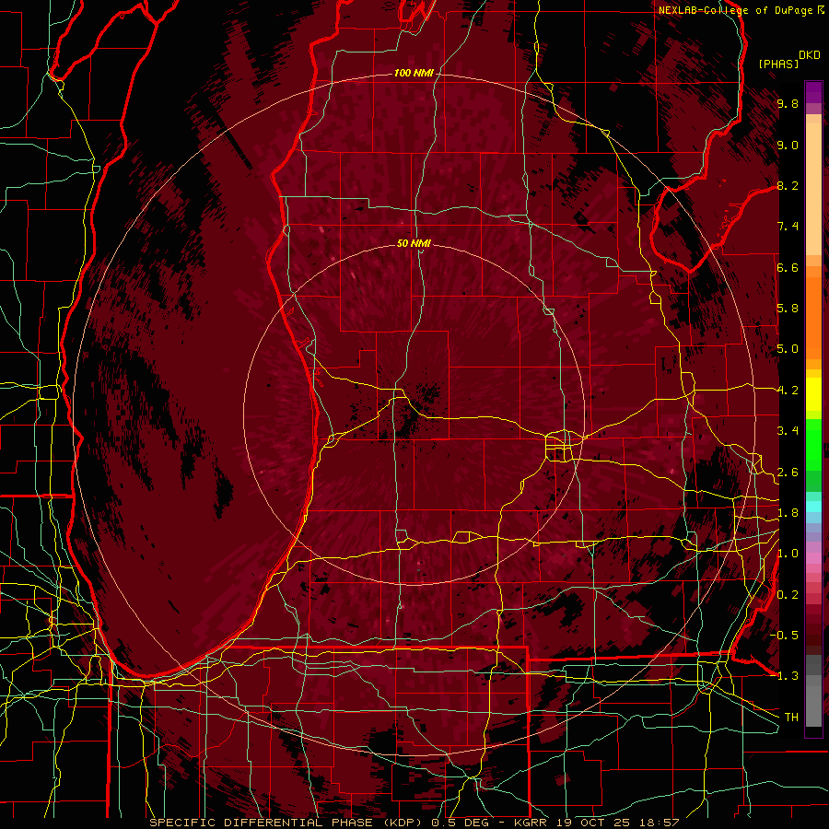The height and width of the screenshot is (829, 829).
Task: Click the 0.2 value on the color scale
Action: click(x=788, y=595)
